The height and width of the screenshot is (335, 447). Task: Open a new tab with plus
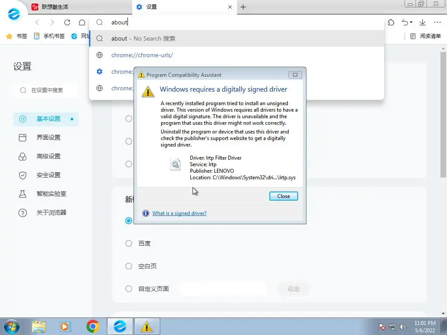(243, 7)
